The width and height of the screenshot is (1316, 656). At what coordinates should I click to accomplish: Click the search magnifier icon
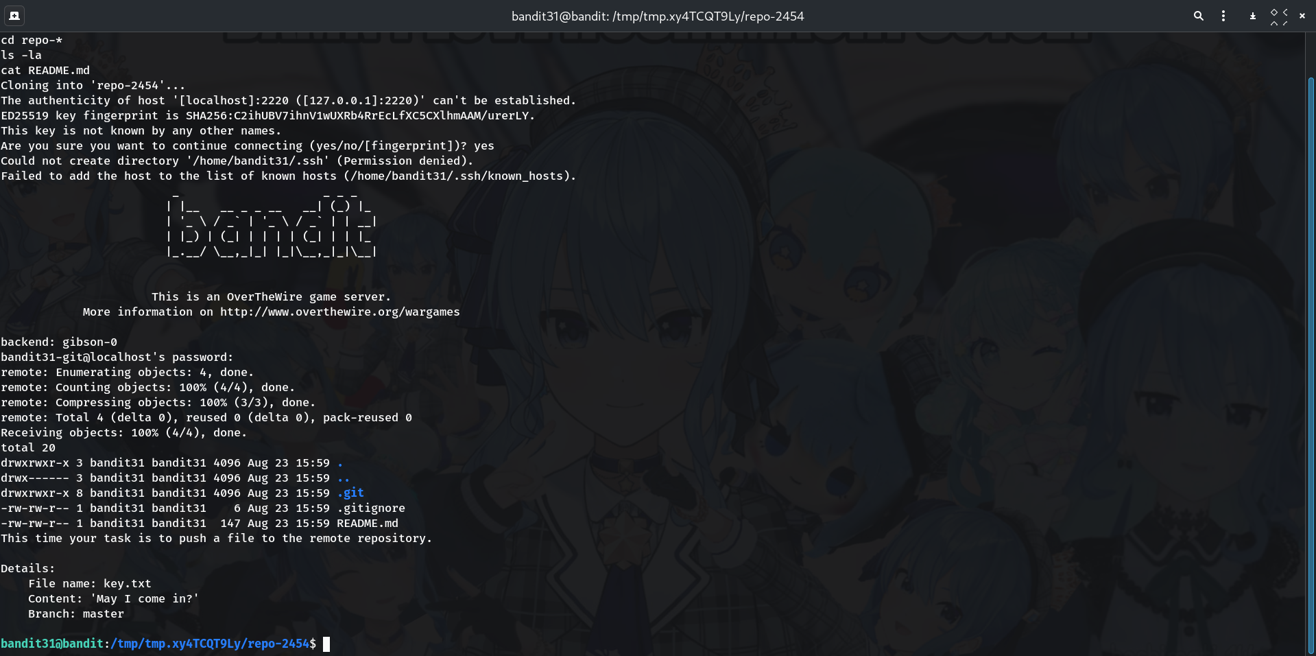(1198, 16)
